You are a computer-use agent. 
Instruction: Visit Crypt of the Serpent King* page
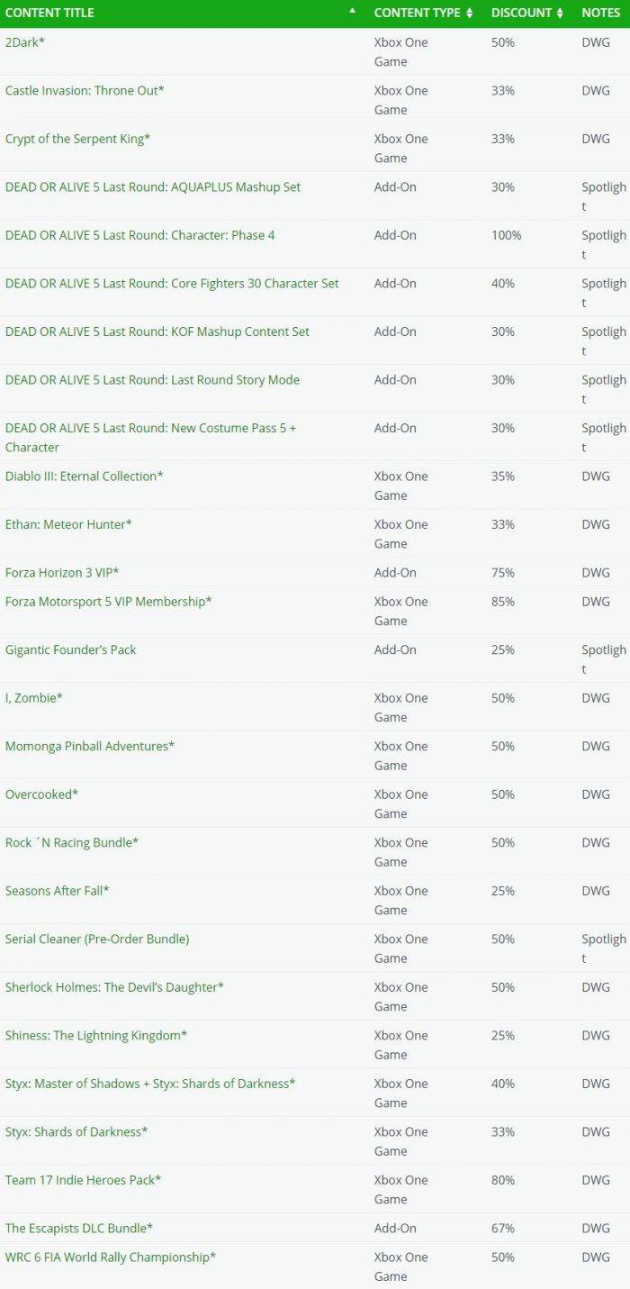pyautogui.click(x=77, y=139)
